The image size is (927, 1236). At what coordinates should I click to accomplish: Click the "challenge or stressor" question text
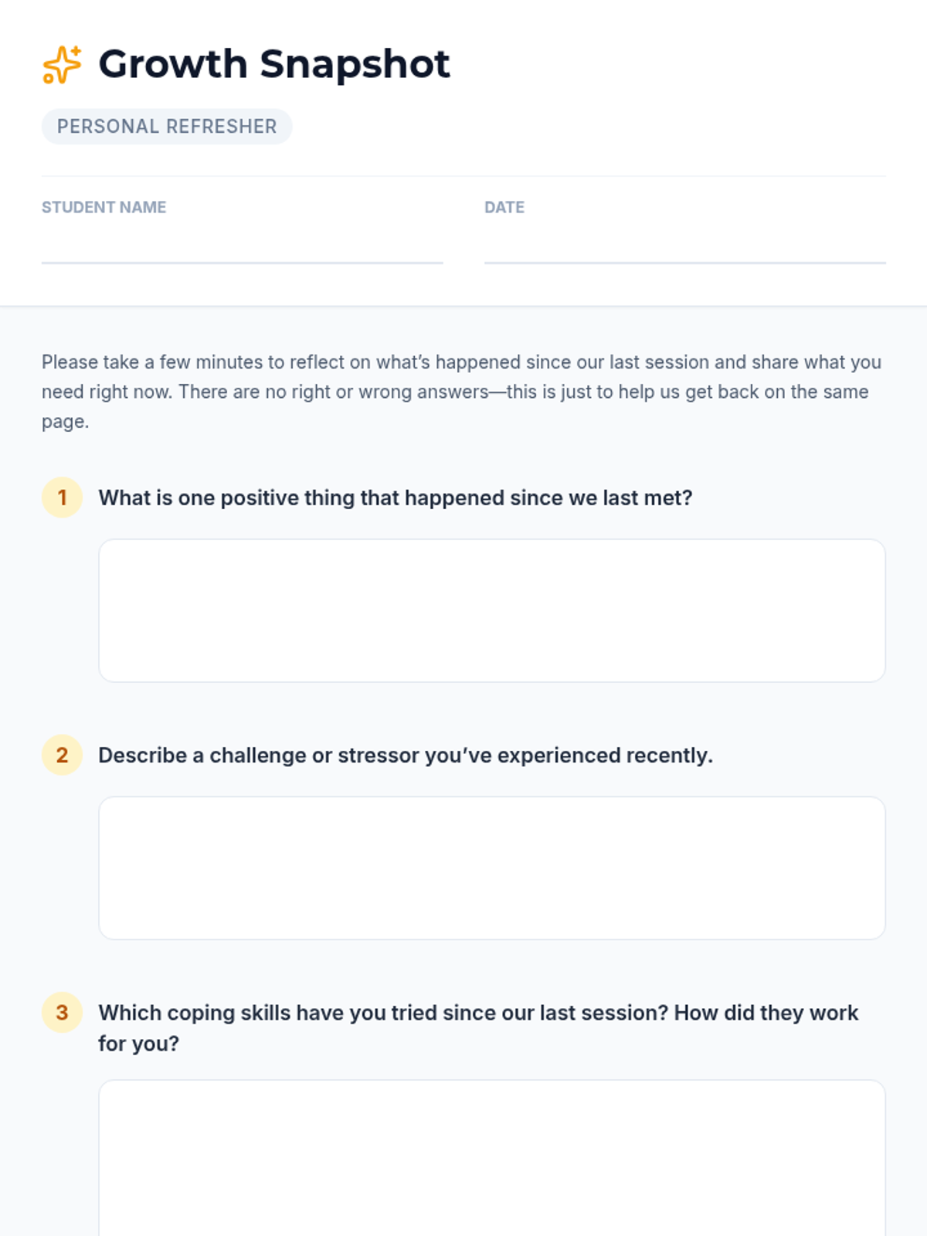pos(405,756)
